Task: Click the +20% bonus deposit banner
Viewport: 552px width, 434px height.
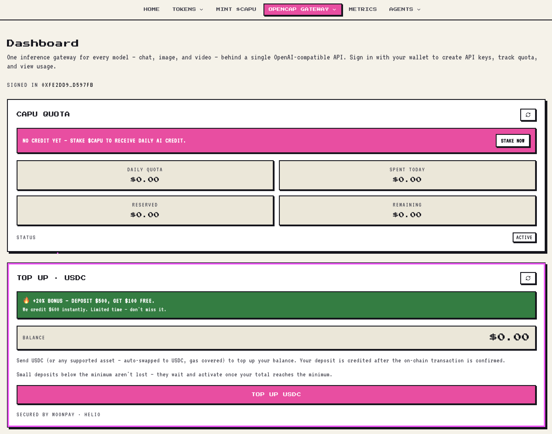Action: (276, 305)
